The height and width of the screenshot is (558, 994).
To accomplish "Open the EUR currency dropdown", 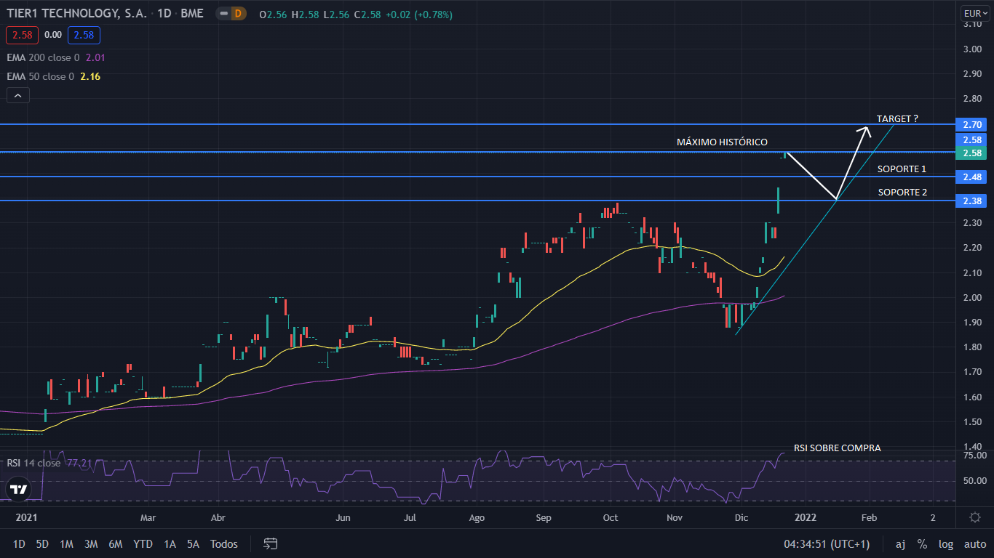I will (973, 13).
